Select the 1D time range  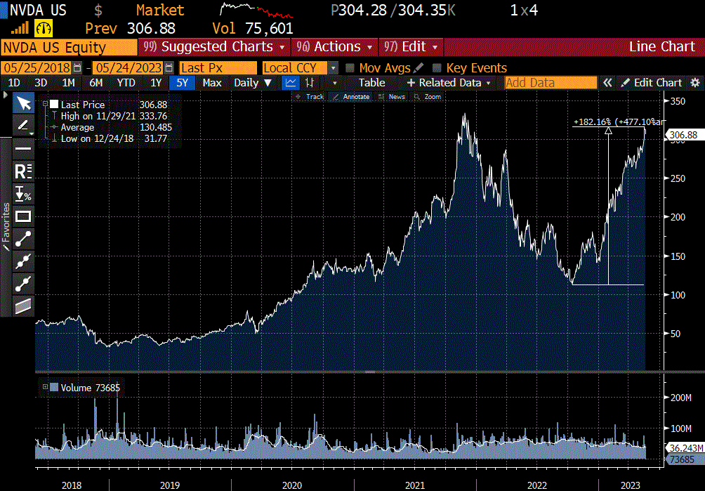[14, 83]
